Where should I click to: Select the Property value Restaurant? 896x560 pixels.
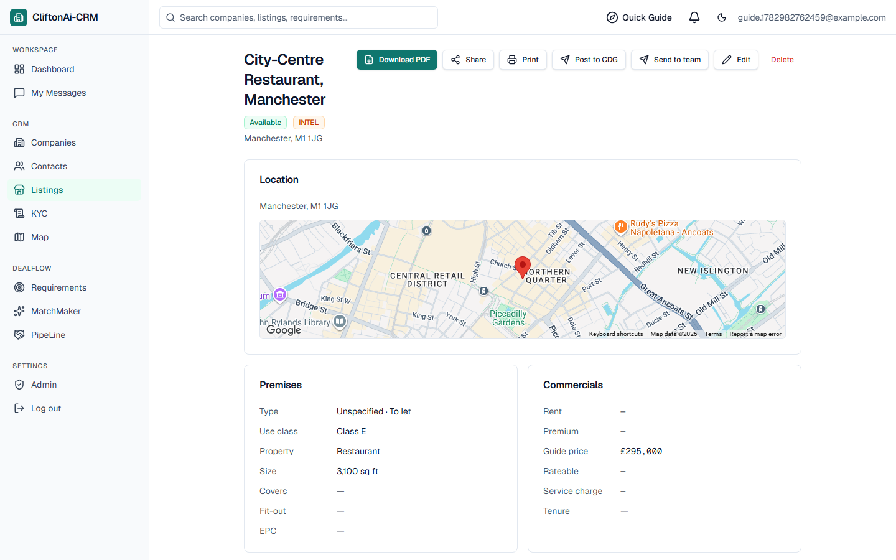358,451
